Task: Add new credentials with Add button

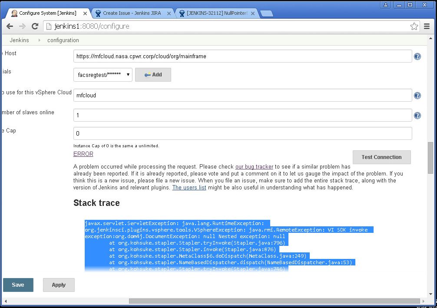Action: click(153, 75)
